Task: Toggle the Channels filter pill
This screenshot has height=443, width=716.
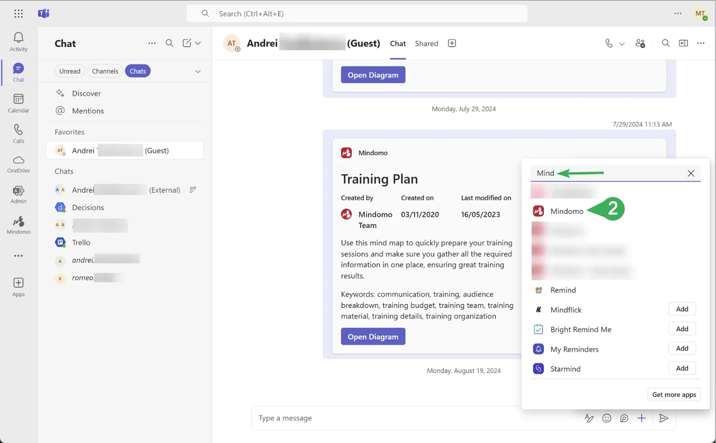Action: [105, 71]
